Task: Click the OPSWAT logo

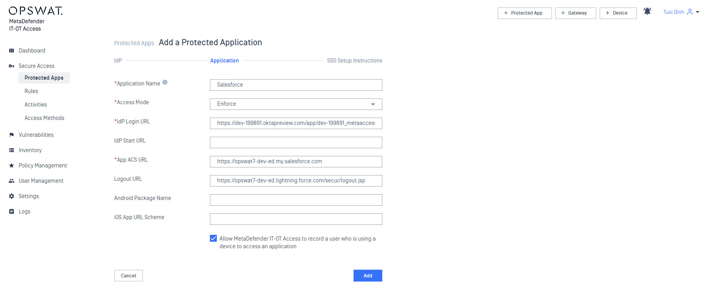Action: pyautogui.click(x=36, y=11)
